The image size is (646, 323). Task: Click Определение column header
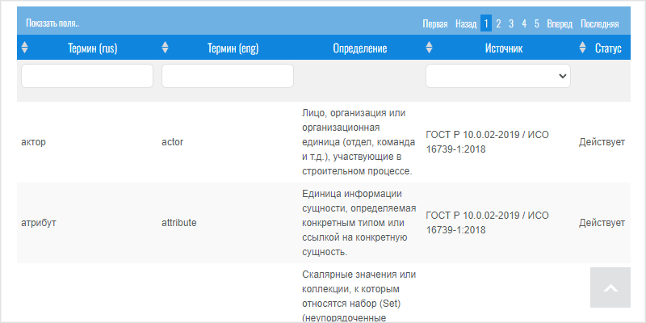pos(360,48)
